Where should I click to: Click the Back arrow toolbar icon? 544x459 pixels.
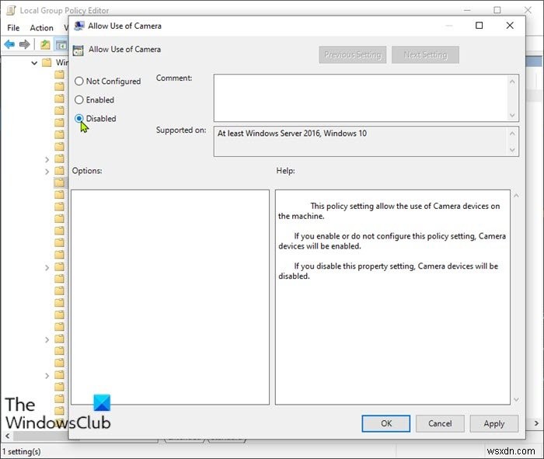click(9, 44)
